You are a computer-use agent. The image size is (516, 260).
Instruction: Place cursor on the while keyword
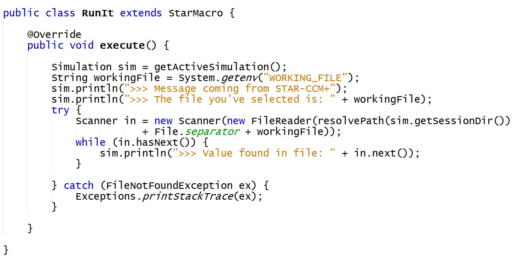point(90,142)
